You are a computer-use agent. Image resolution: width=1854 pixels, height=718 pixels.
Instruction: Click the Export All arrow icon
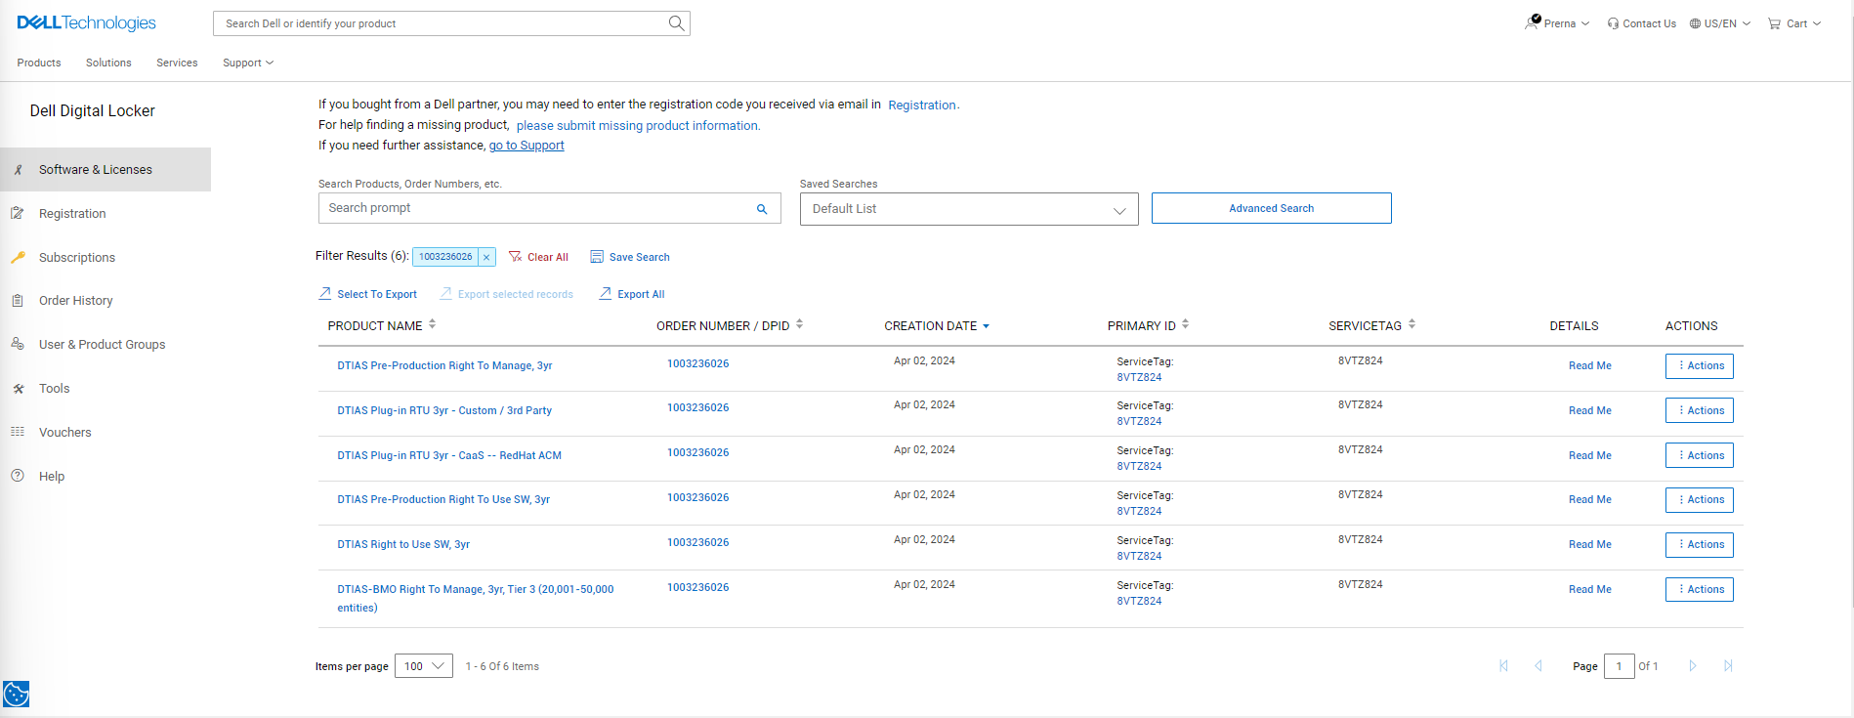coord(606,293)
